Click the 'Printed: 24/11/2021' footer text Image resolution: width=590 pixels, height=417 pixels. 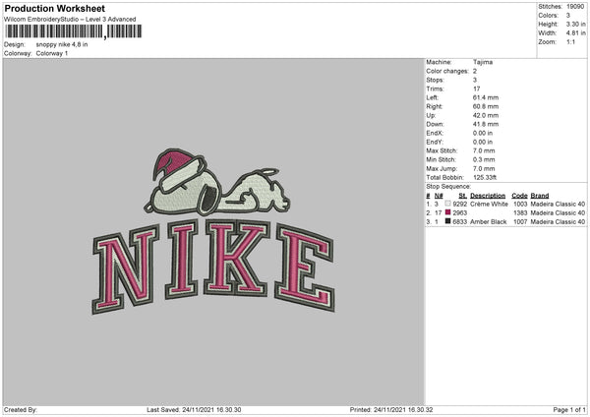pos(391,410)
